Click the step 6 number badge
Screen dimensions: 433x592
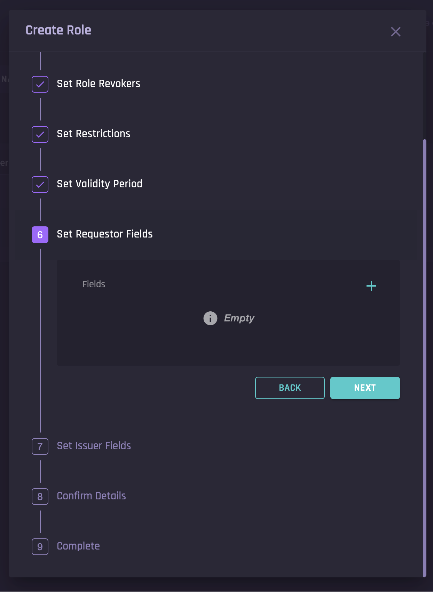(40, 235)
